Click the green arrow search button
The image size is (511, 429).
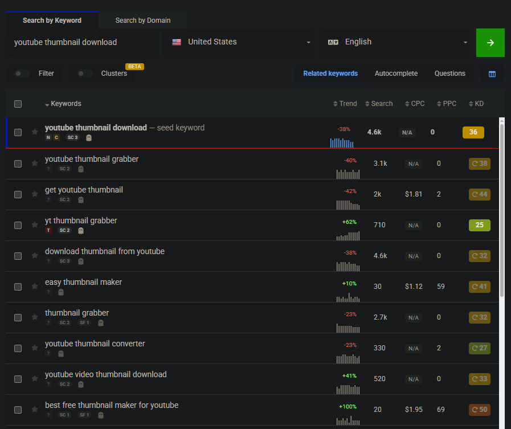click(x=490, y=43)
